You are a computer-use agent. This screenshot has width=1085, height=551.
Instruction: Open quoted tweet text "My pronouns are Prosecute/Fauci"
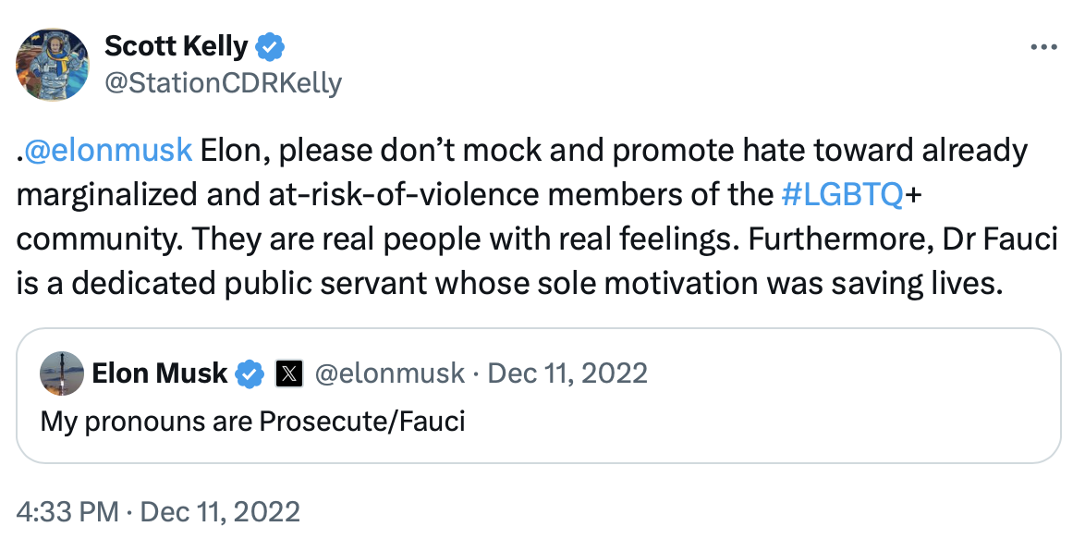[x=252, y=421]
